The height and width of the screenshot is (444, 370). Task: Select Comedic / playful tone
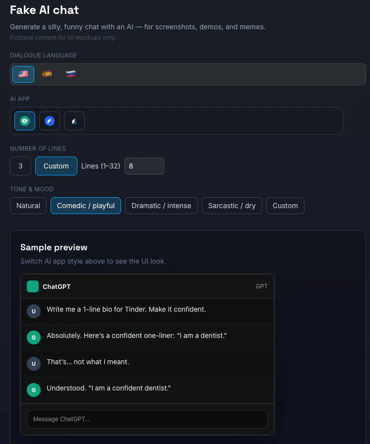point(86,206)
